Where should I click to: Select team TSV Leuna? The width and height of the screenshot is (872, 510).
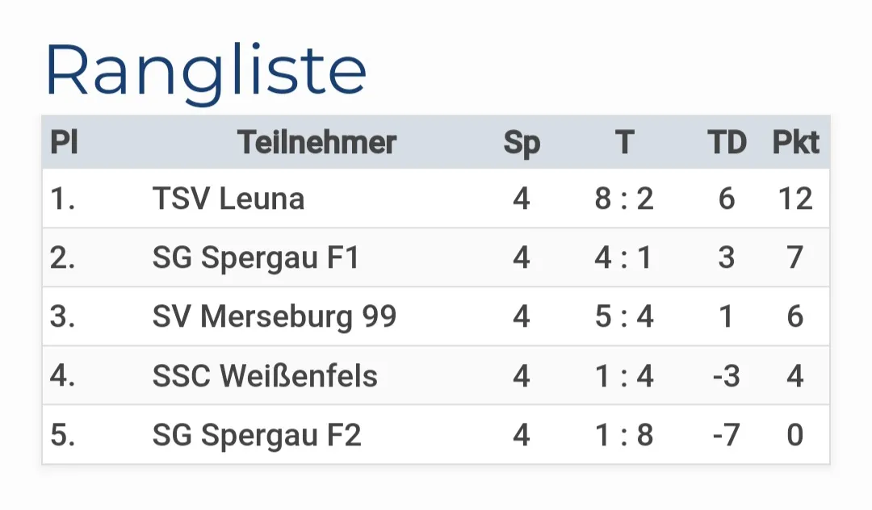[228, 199]
